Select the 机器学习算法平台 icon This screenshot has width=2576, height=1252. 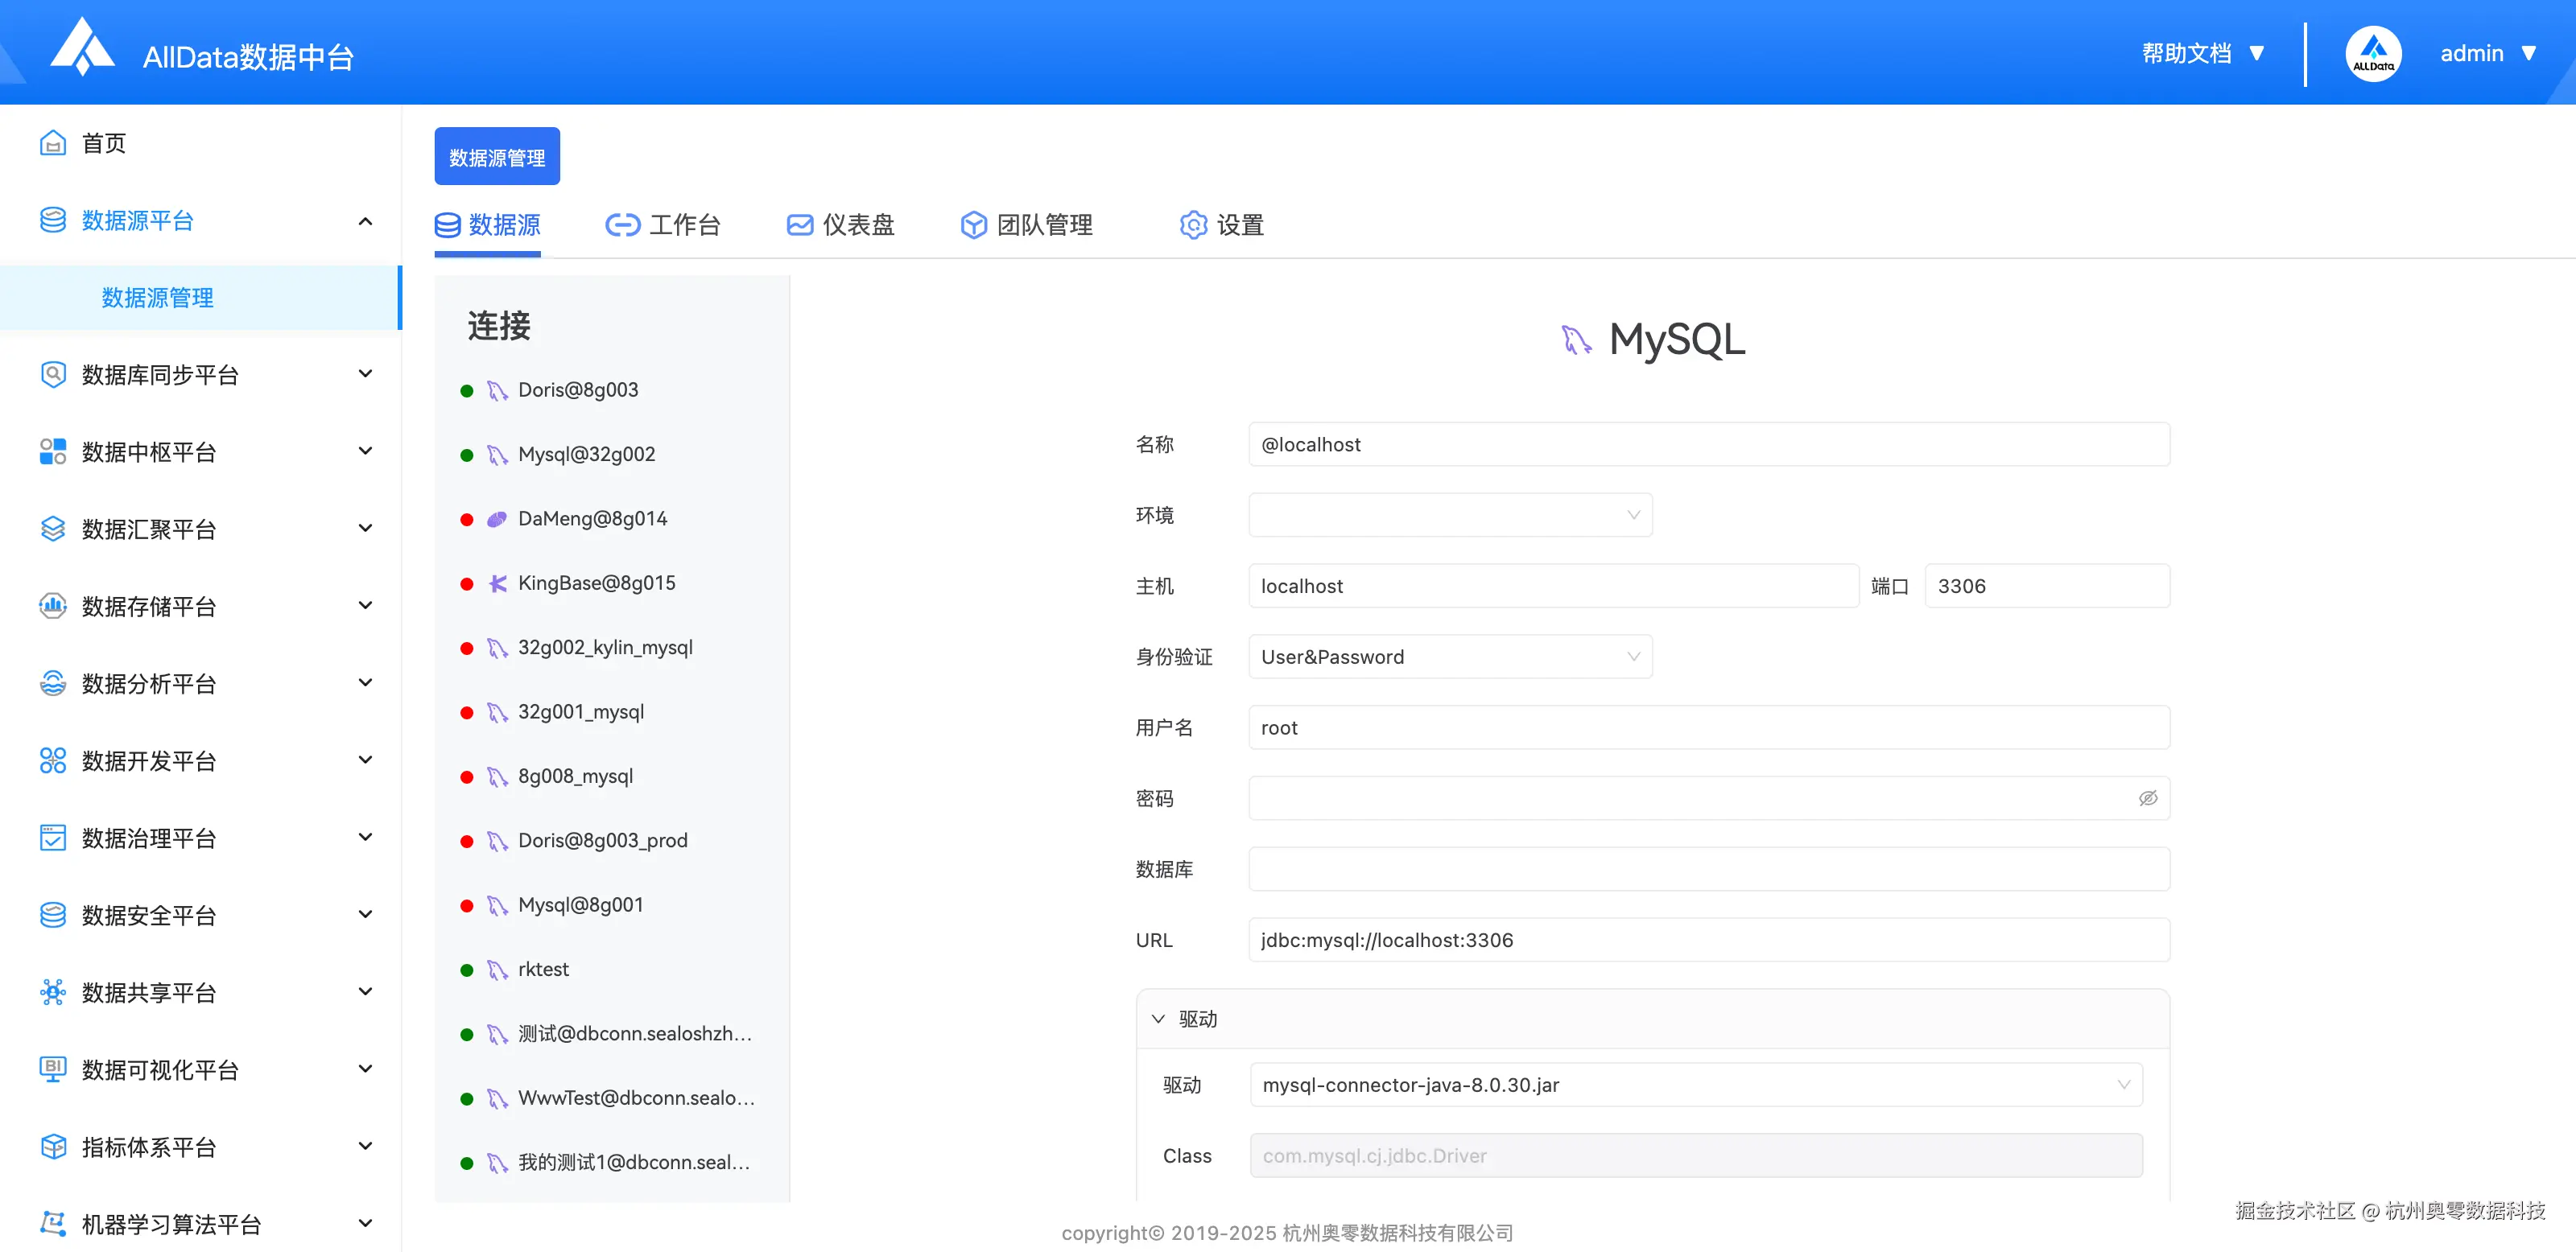pyautogui.click(x=53, y=1223)
